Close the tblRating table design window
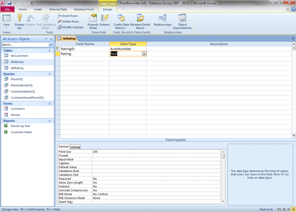Viewport: 296px width, 212px height. pos(293,38)
